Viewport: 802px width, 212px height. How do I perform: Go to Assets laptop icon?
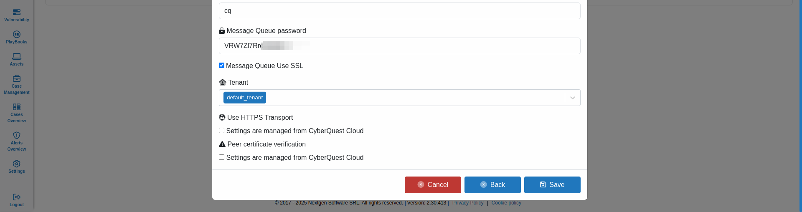click(x=17, y=57)
